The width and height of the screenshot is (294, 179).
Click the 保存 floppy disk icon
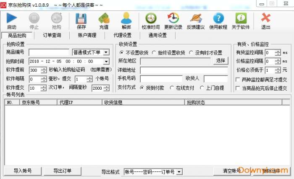pos(81,18)
